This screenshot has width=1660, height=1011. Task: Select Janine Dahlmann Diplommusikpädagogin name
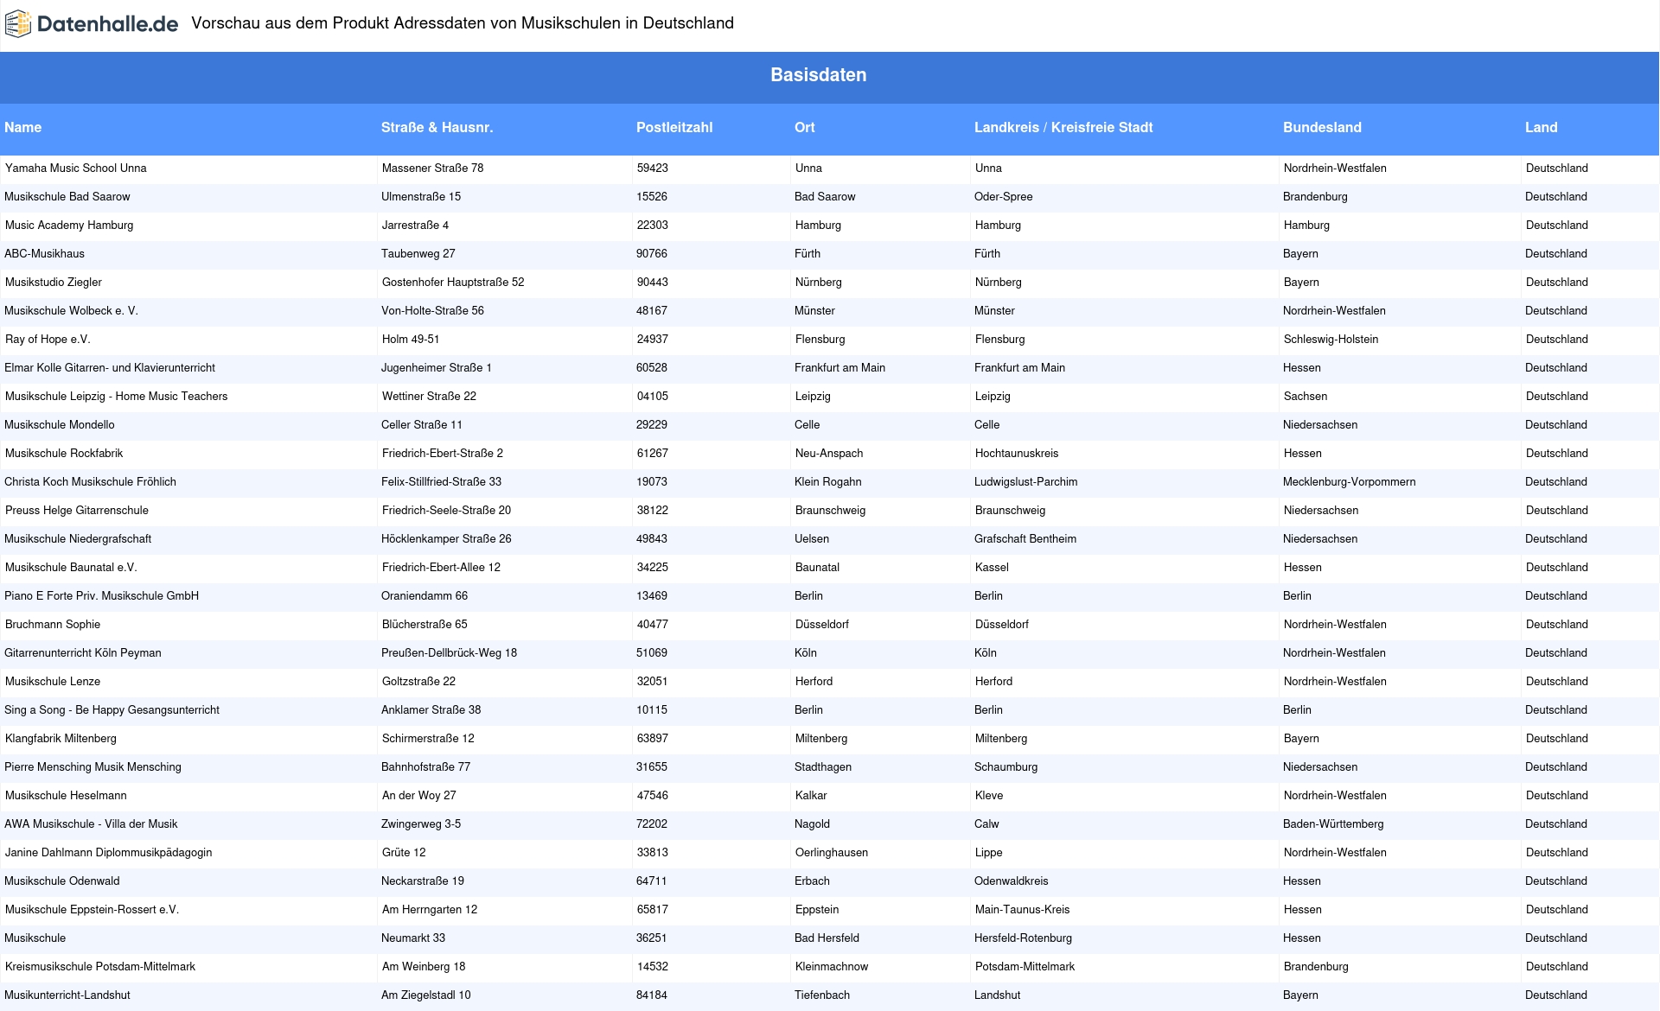tap(109, 853)
